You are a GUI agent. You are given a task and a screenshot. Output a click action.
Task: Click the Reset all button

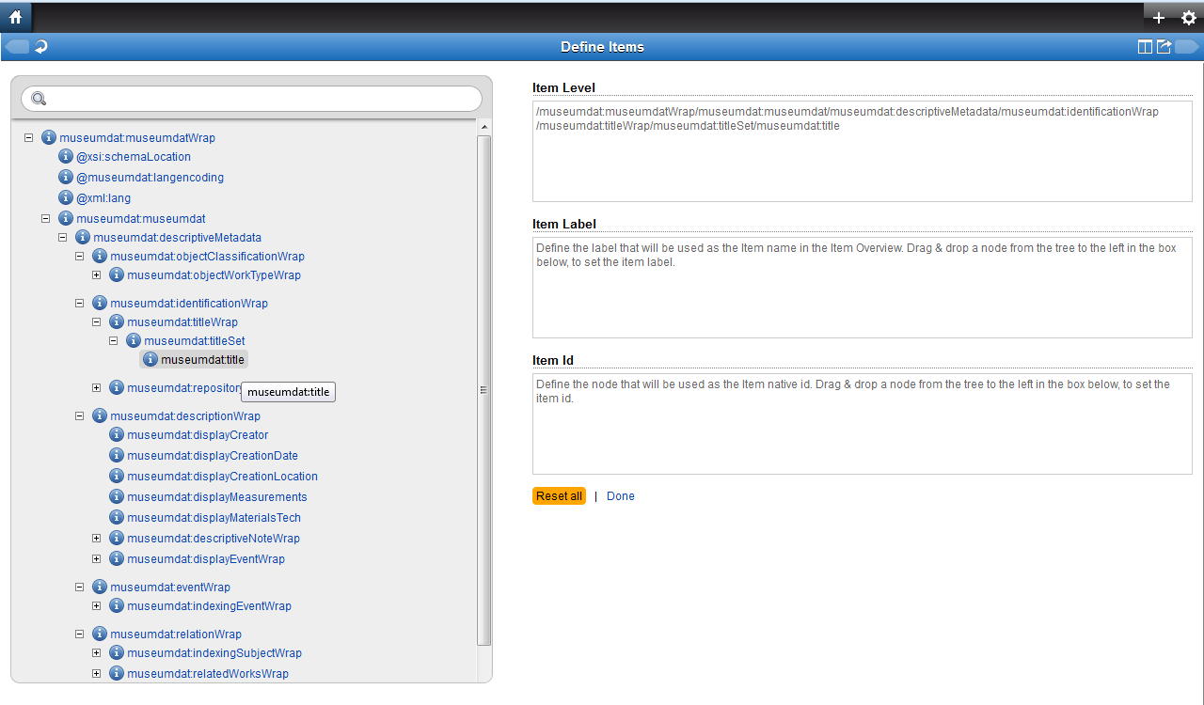click(559, 495)
